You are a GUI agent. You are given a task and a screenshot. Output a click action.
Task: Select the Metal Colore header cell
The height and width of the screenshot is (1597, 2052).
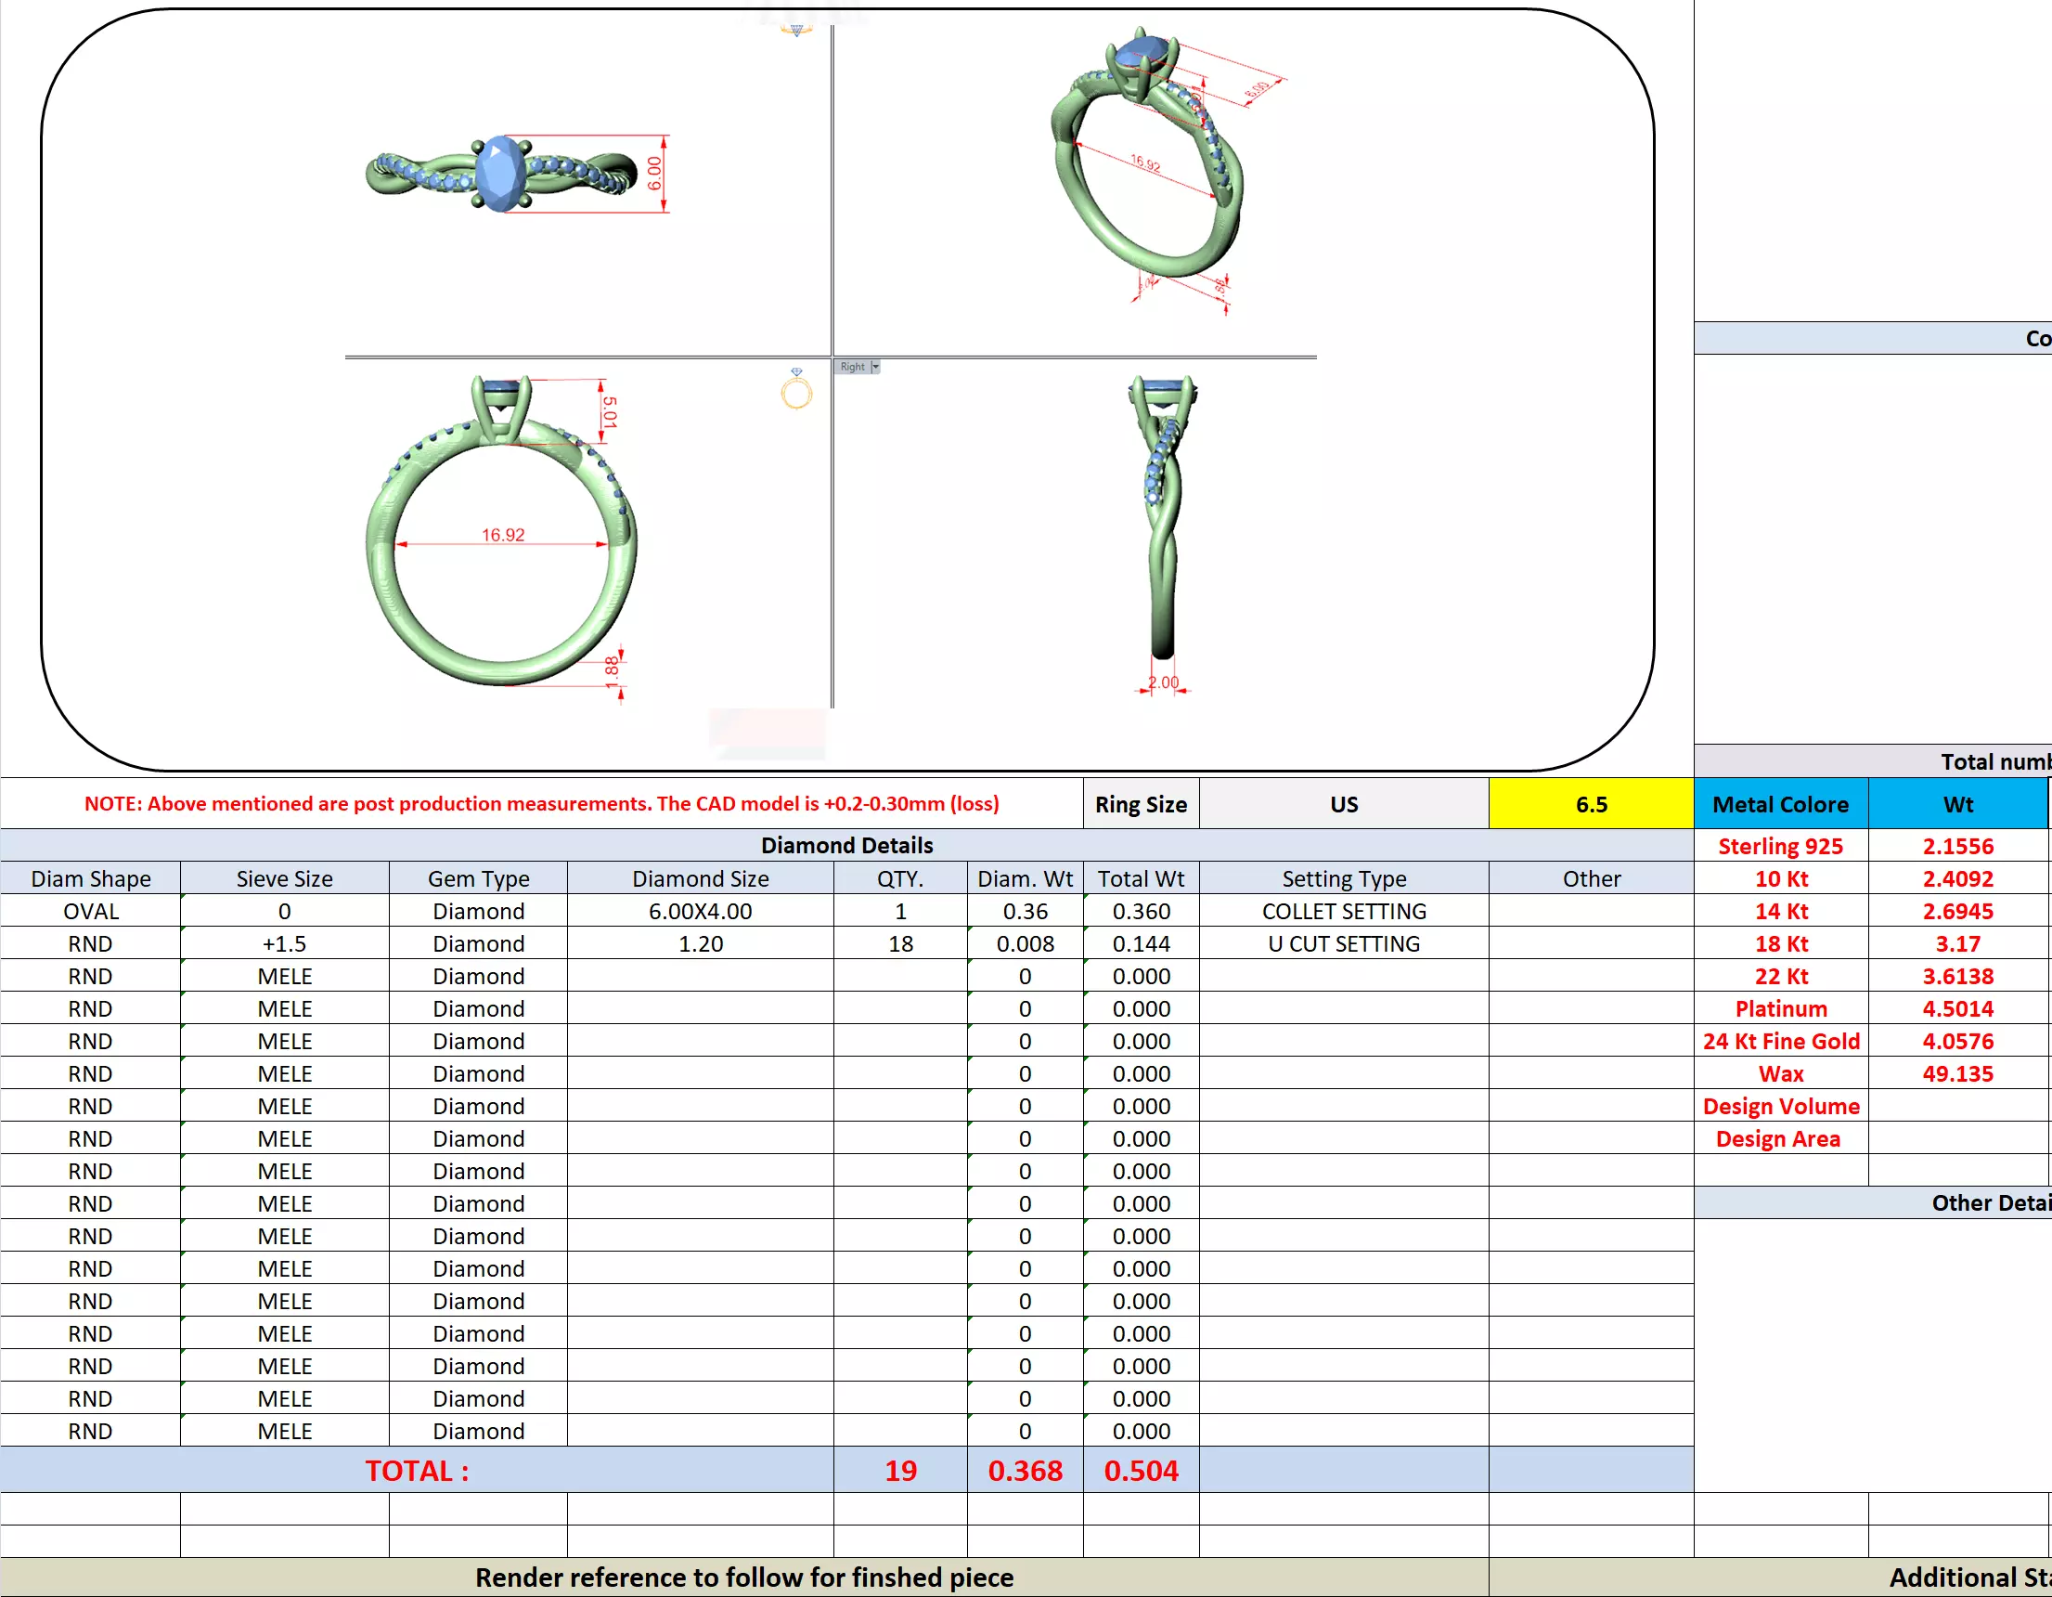point(1779,805)
